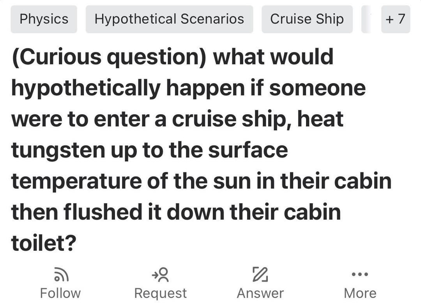
Task: Click the partially hidden topic chip before +7
Action: coord(366,19)
